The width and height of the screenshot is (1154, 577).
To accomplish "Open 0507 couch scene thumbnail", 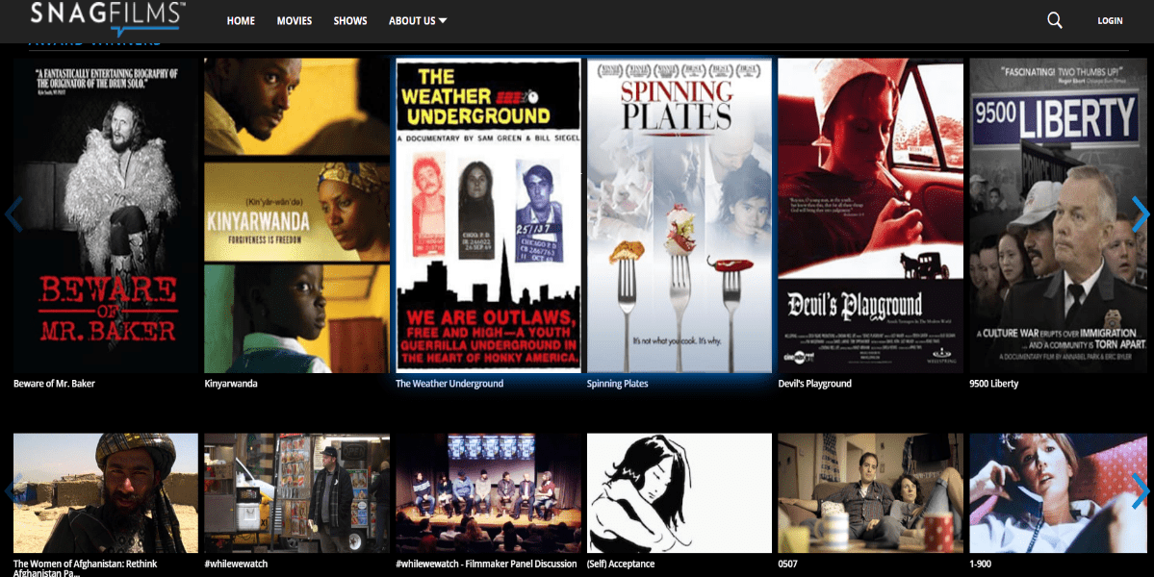I will (871, 493).
